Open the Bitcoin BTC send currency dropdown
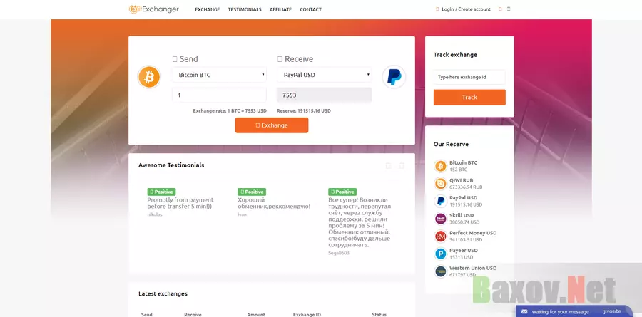 tap(219, 75)
